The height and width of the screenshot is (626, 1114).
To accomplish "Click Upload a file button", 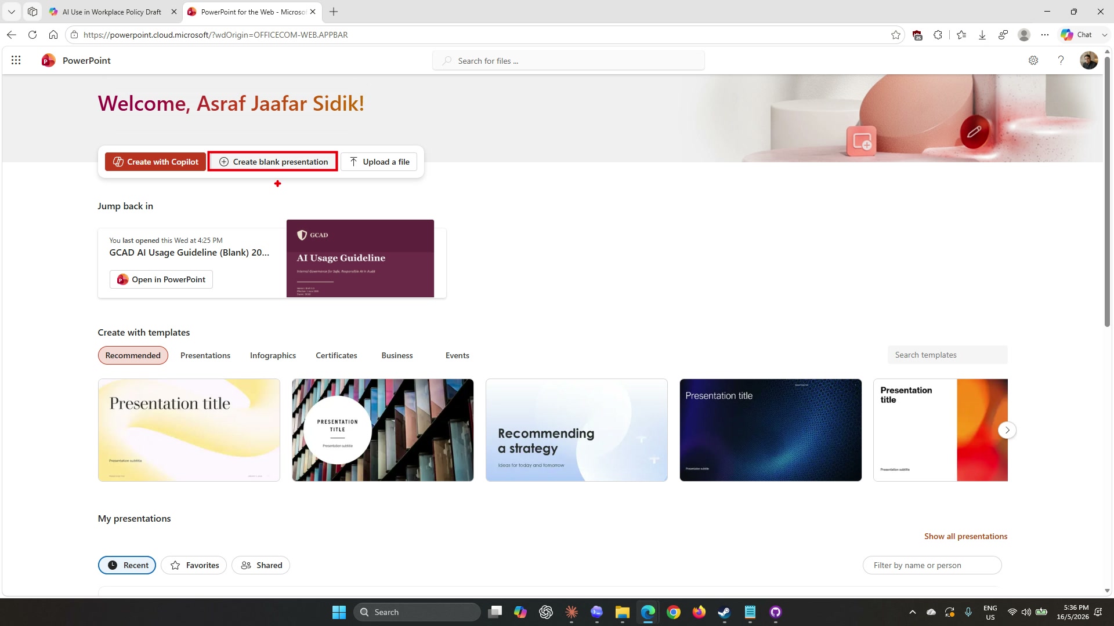I will coord(379,162).
